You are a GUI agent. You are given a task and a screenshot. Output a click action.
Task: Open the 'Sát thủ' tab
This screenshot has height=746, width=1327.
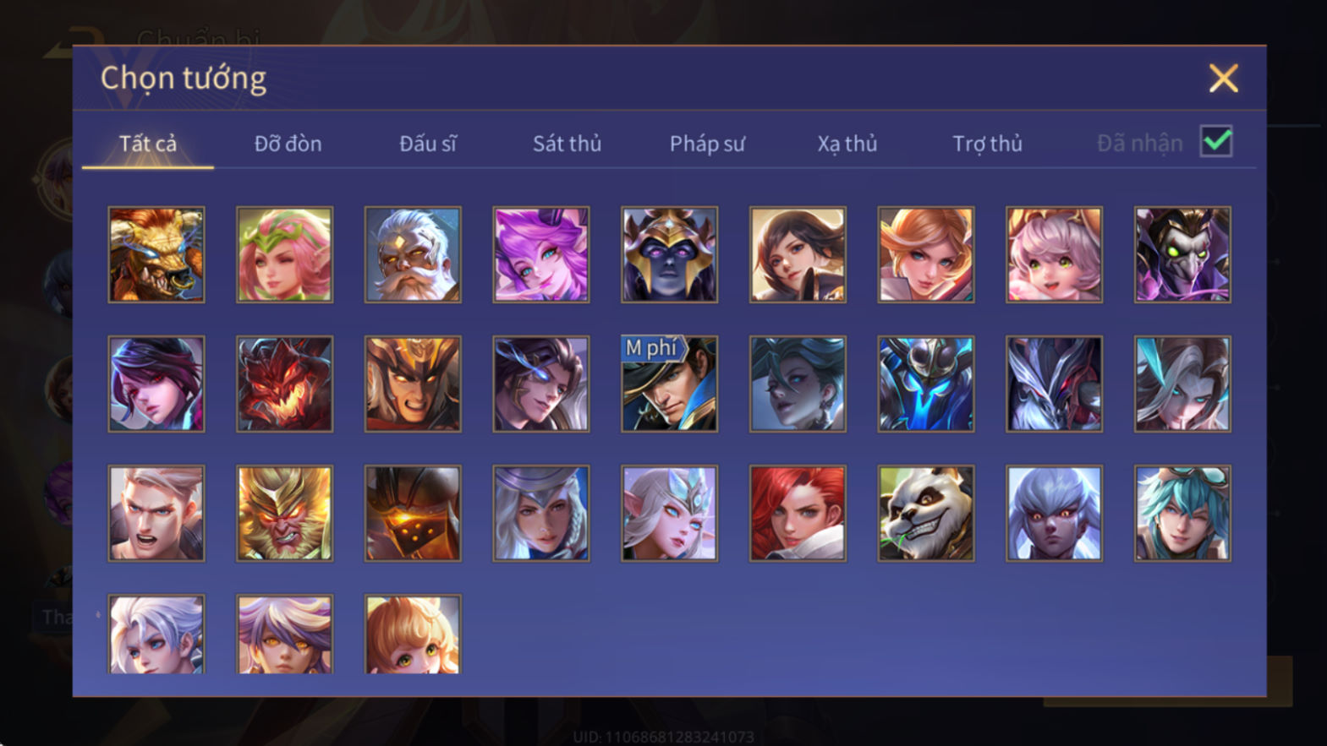tap(567, 144)
